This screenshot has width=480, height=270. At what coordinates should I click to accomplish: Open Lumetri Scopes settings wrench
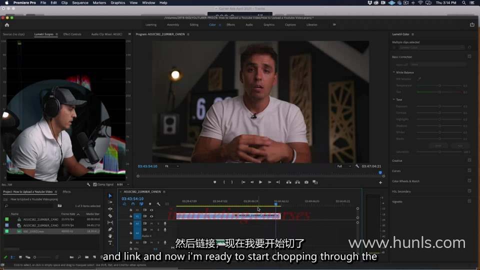(x=88, y=184)
